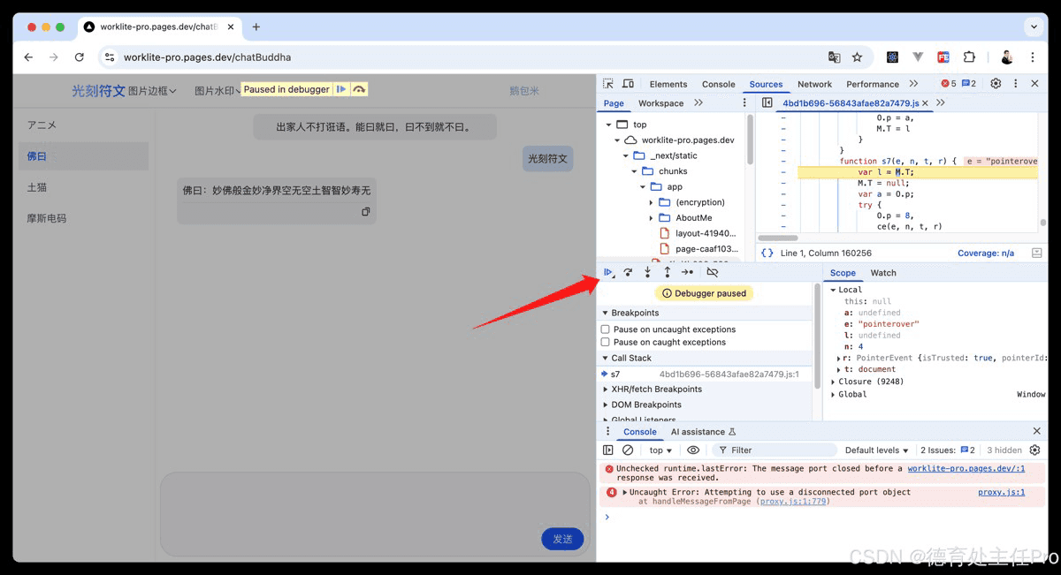Clear console icon in console toolbar
This screenshot has width=1061, height=575.
(628, 450)
